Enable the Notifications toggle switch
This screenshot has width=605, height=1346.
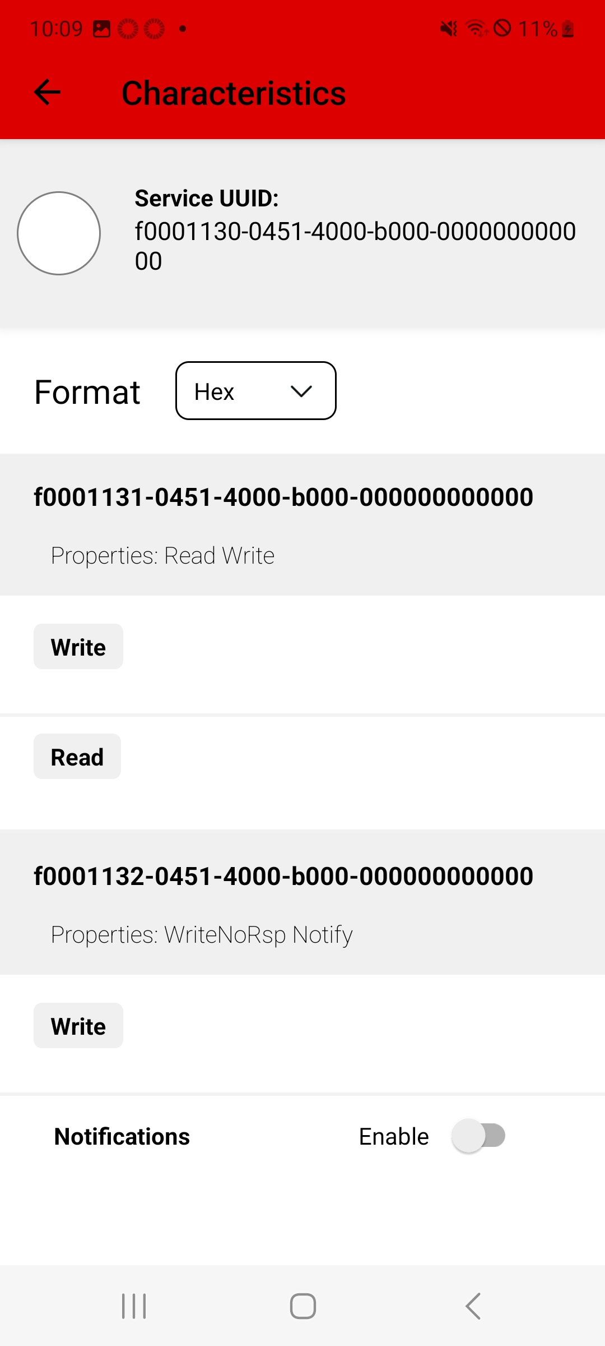[479, 1136]
